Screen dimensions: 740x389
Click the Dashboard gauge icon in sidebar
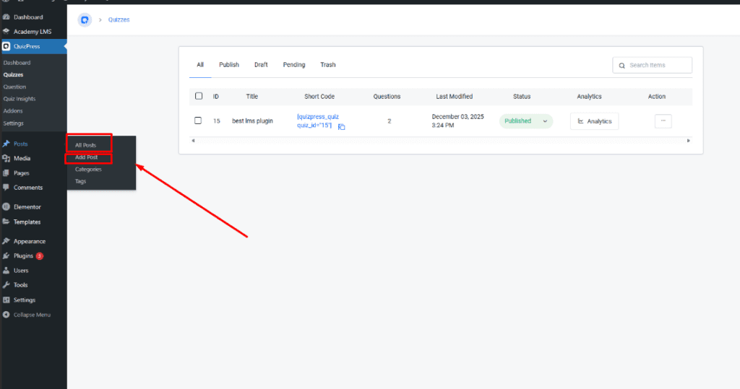pyautogui.click(x=6, y=17)
